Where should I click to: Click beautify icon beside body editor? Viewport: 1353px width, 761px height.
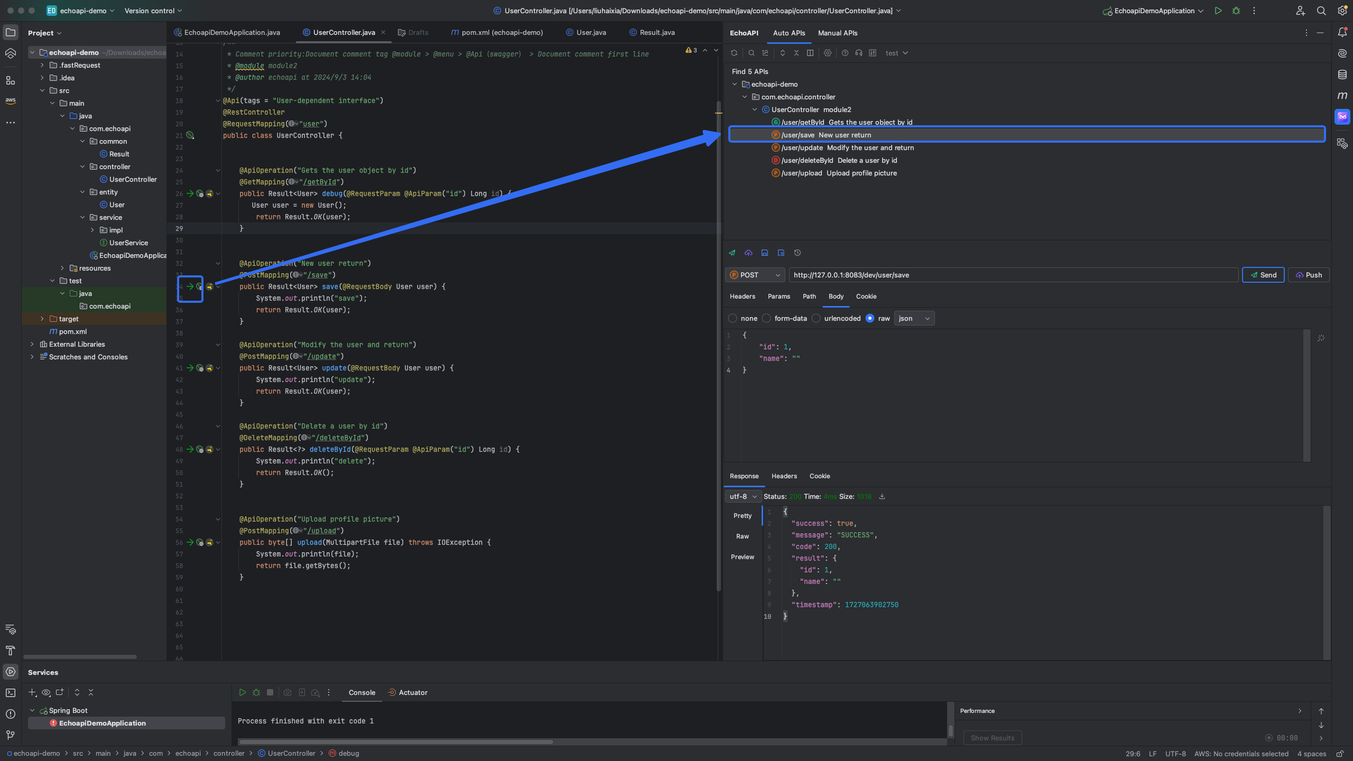pos(1321,338)
